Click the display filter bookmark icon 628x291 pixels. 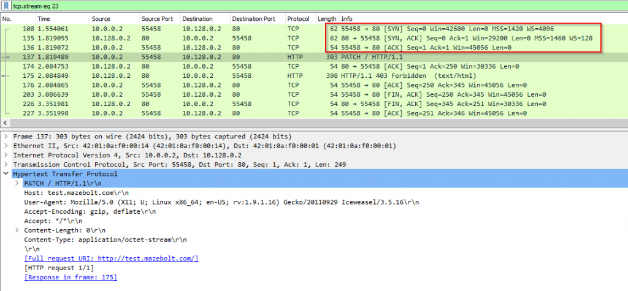coord(6,6)
